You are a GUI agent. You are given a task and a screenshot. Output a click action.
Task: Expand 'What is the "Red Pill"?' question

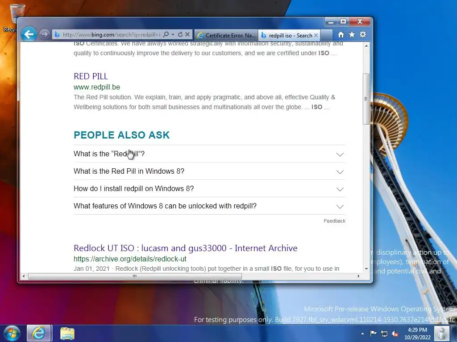coord(209,154)
